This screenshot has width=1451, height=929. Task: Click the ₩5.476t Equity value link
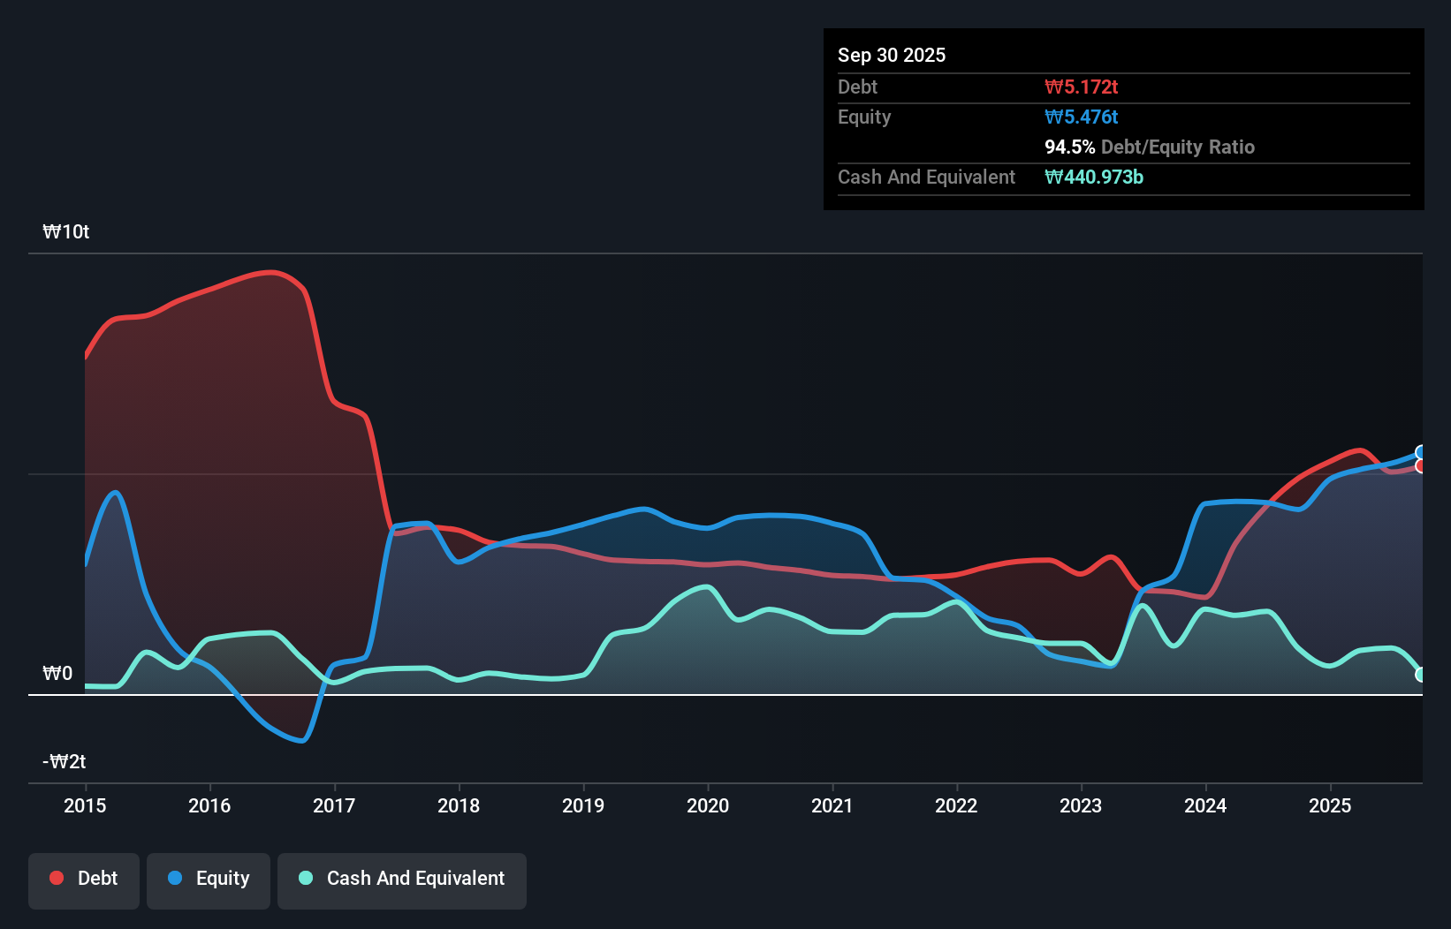[x=1080, y=117]
